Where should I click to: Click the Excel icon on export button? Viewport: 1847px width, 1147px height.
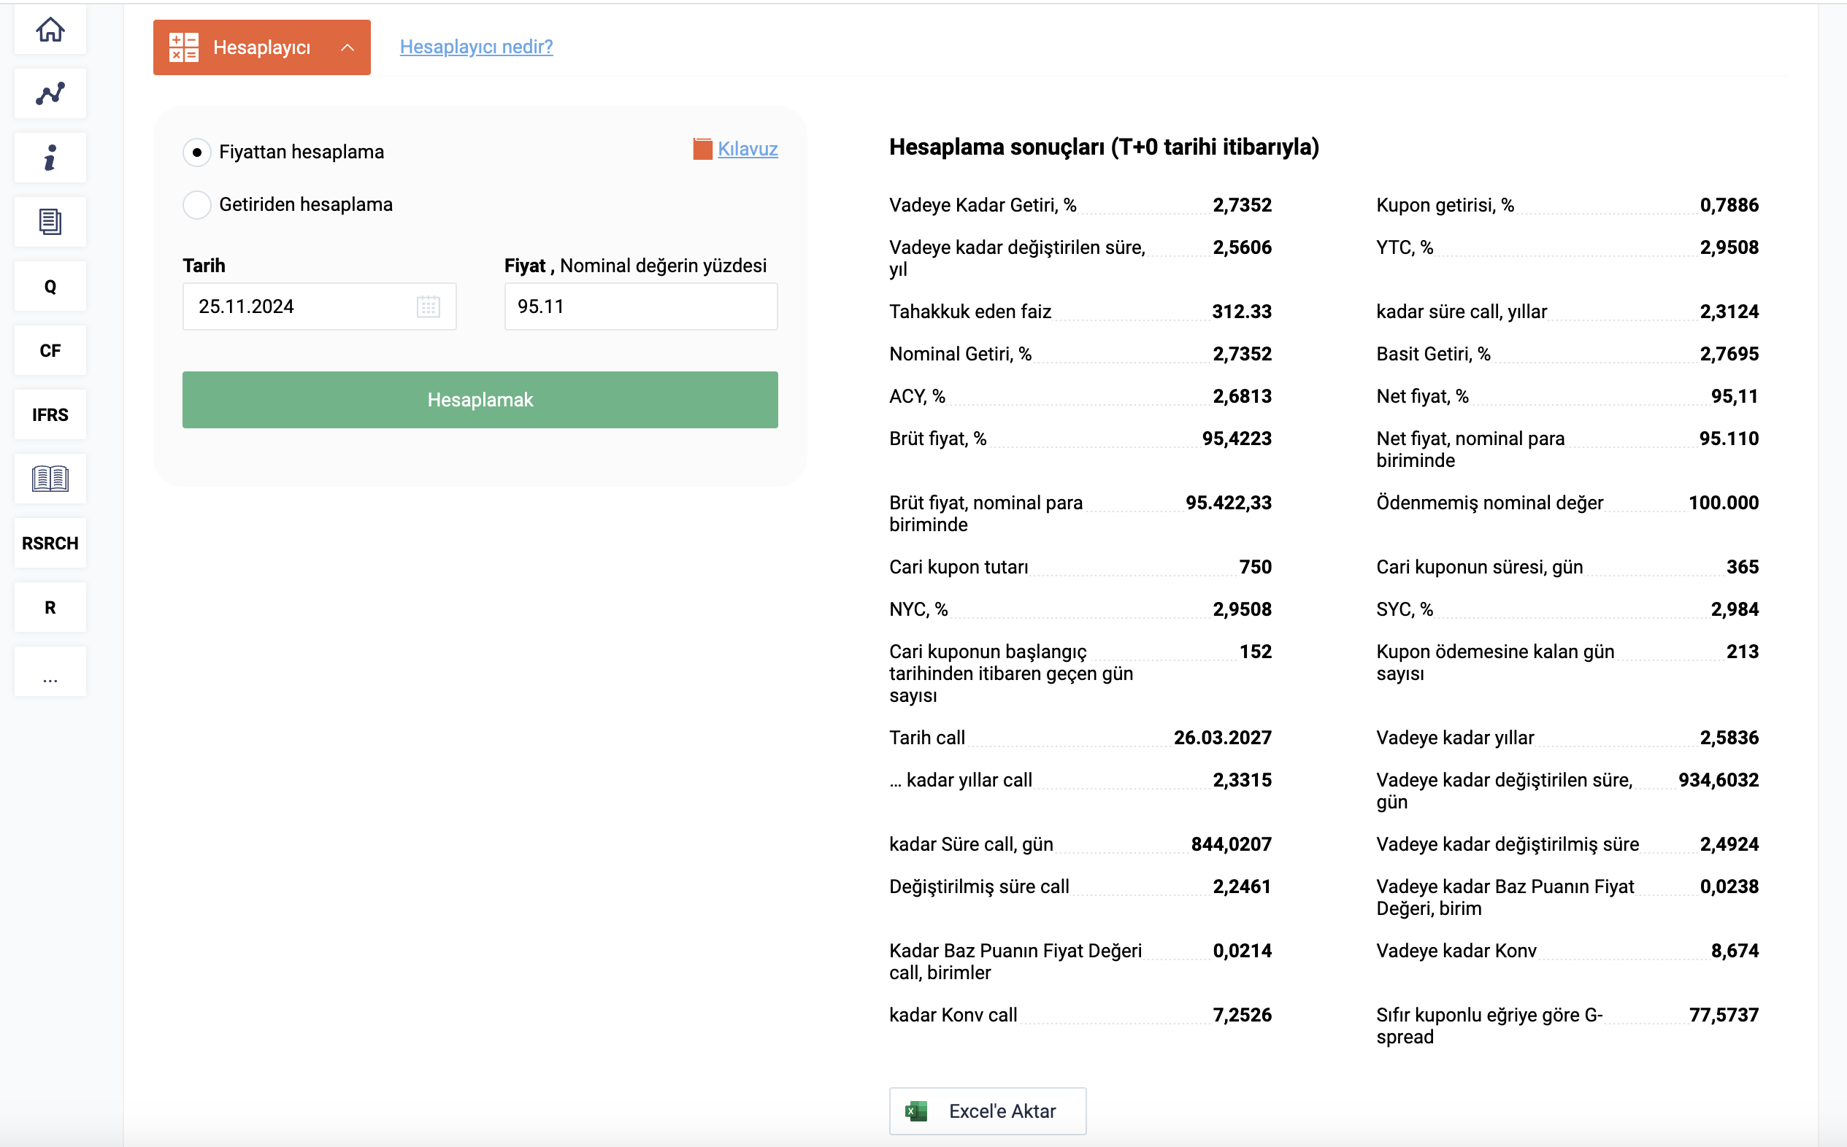[x=916, y=1111]
